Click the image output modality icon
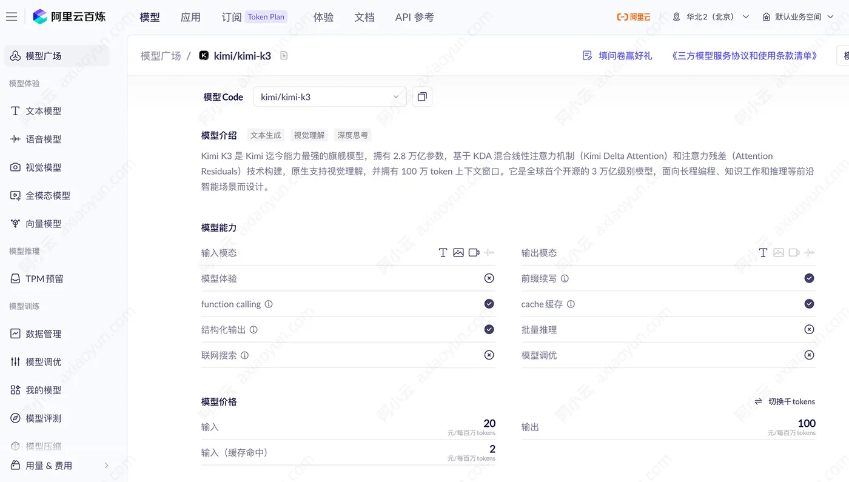849x482 pixels. tap(778, 253)
